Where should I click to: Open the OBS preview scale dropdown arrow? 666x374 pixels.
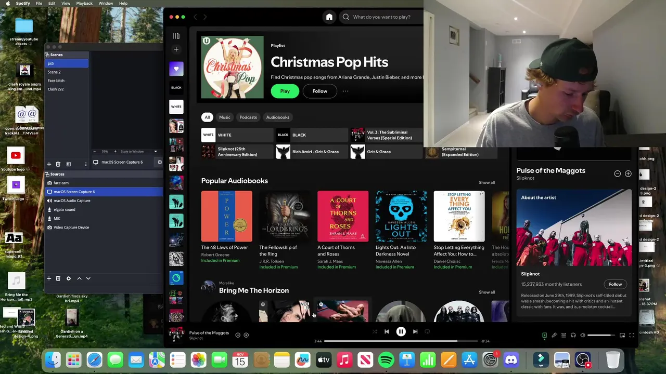pyautogui.click(x=155, y=152)
